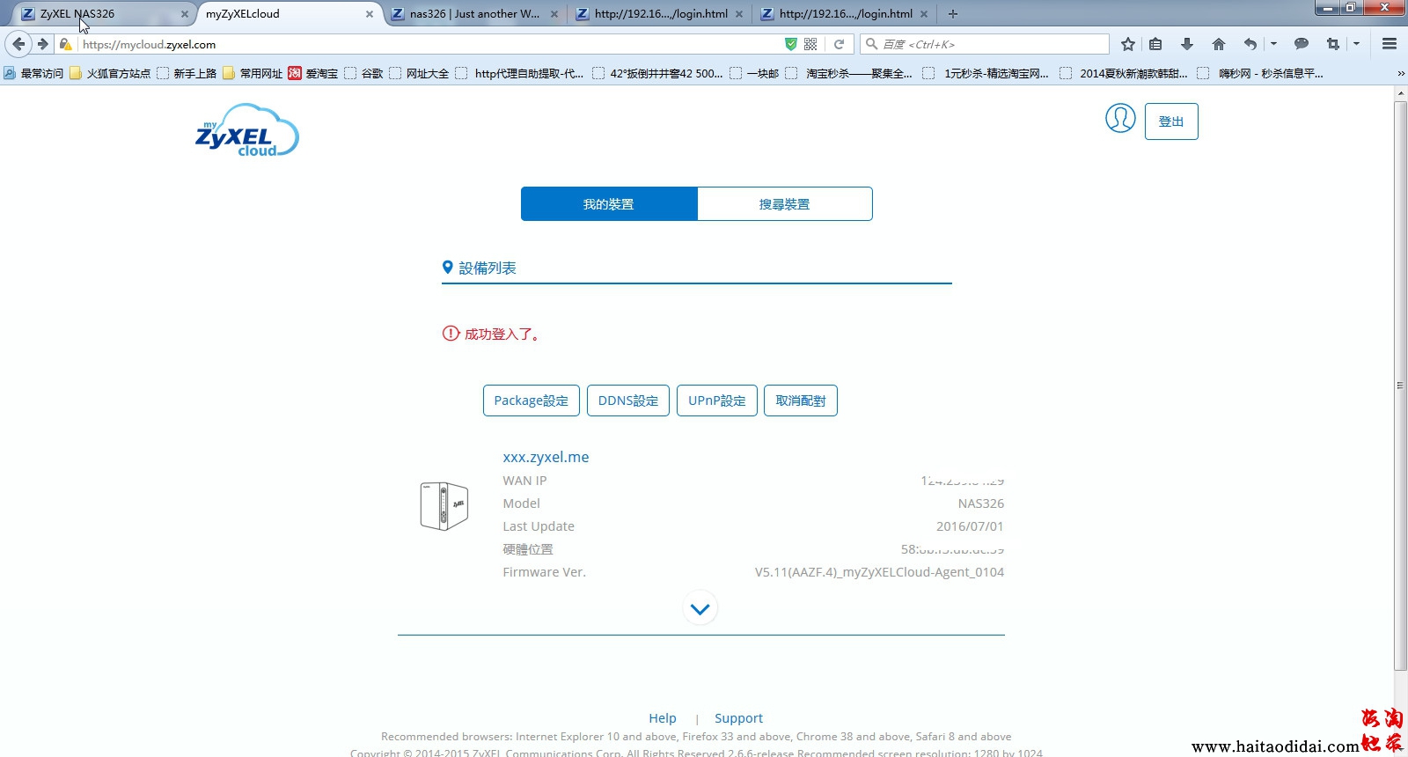1408x757 pixels.
Task: Click the QR code icon in address bar
Action: [x=810, y=44]
